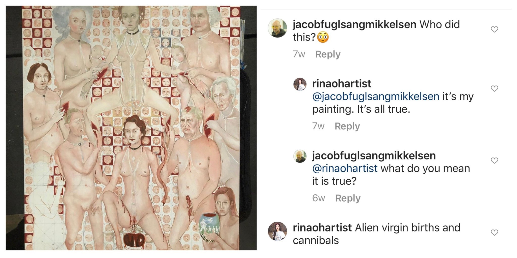
Task: Open rinaohartist's avatar on 'Alien virgin births' comment
Action: pos(277,231)
